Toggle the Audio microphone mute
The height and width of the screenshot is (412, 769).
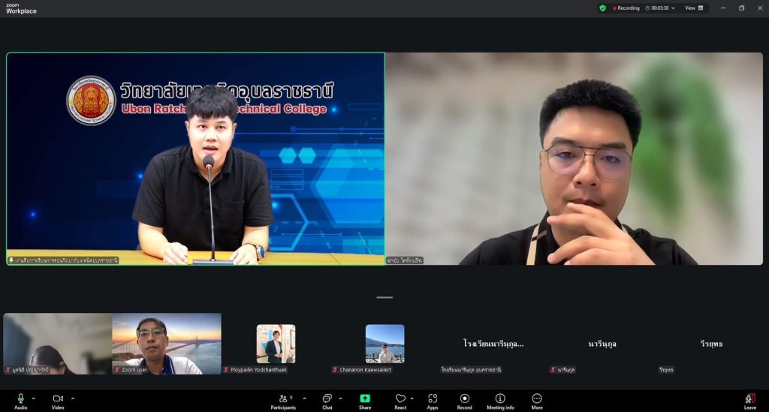coord(20,398)
